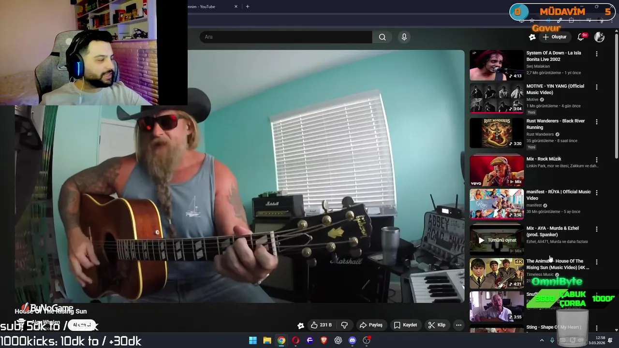Open Mix - Rock Müzik playlist title
Screen dimensions: 619x348
(544, 159)
